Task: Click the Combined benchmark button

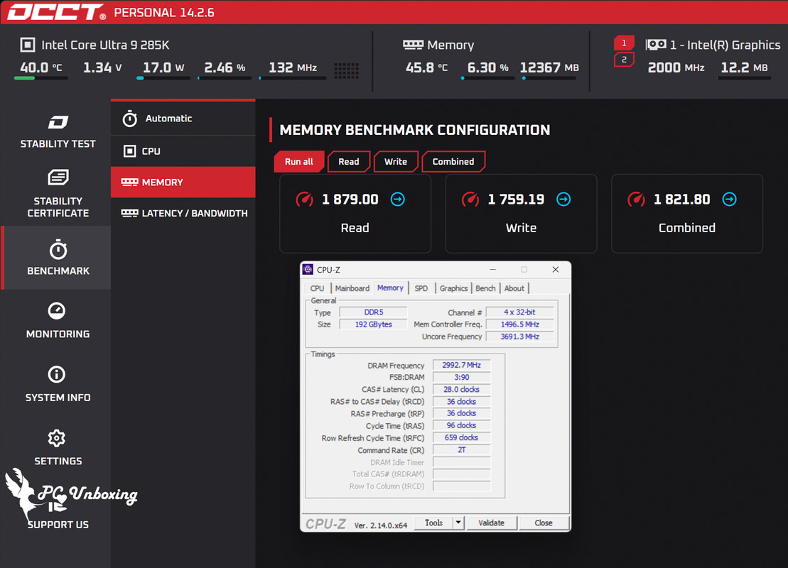Action: tap(453, 162)
